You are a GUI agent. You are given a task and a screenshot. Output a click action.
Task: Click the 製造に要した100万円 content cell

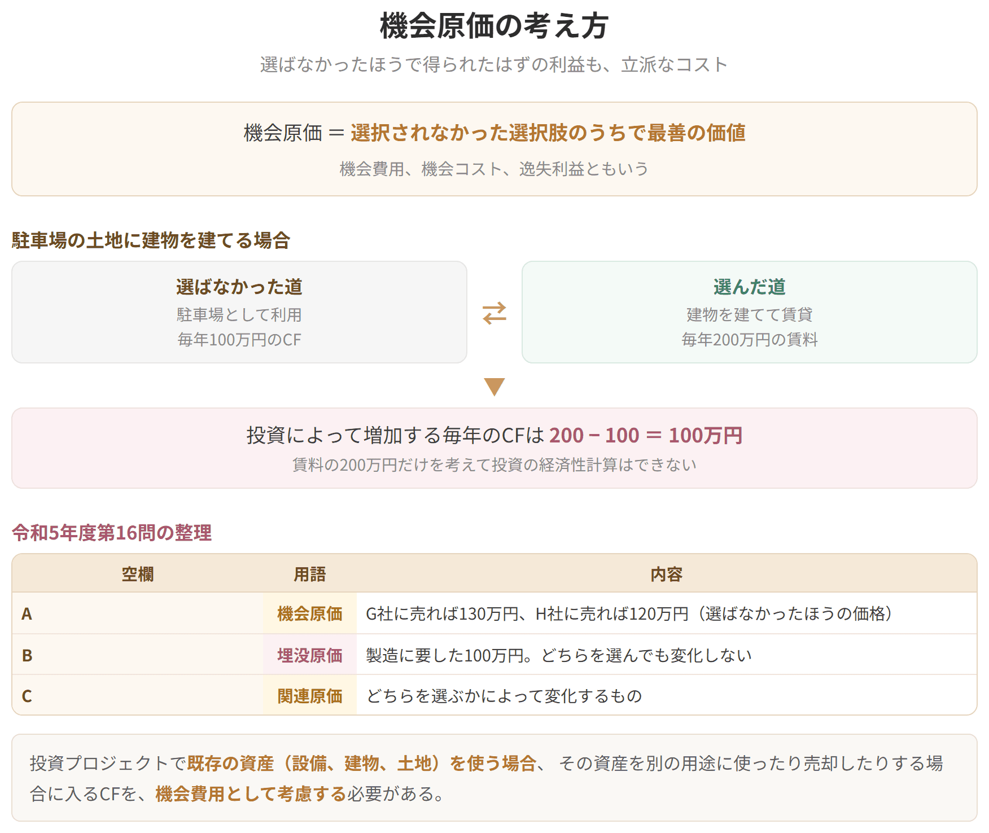(x=667, y=655)
